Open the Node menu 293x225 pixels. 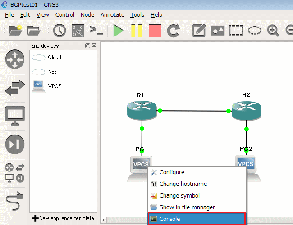coord(87,15)
